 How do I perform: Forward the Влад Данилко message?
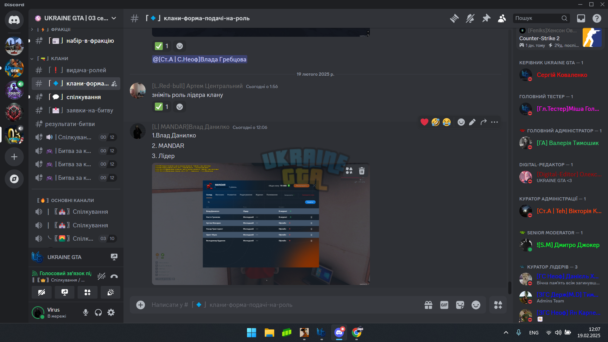click(483, 122)
